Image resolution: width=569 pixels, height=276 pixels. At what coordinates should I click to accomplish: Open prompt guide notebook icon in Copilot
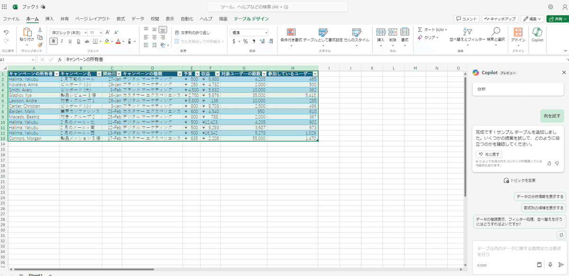point(539,265)
